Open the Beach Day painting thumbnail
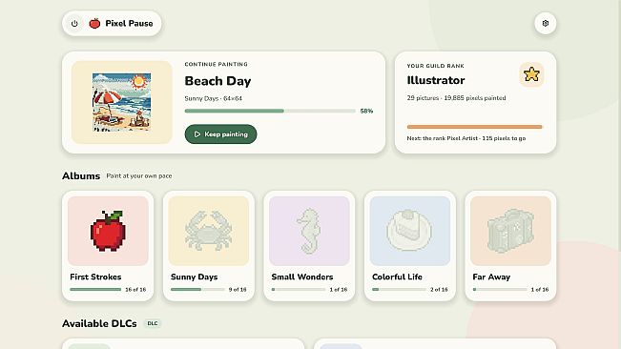The image size is (621, 349). click(121, 102)
